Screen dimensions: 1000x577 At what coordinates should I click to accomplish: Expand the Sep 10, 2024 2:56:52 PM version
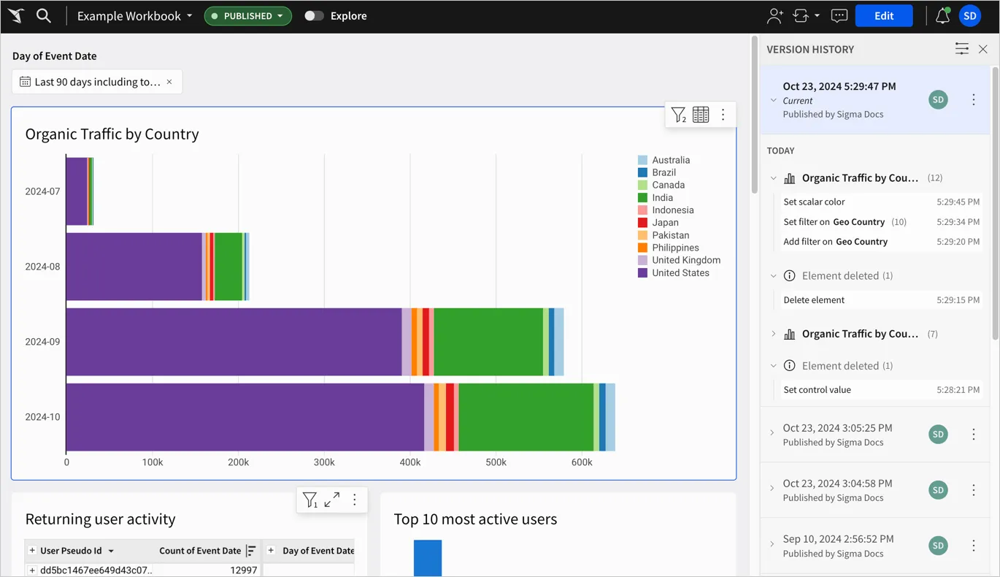coord(772,544)
